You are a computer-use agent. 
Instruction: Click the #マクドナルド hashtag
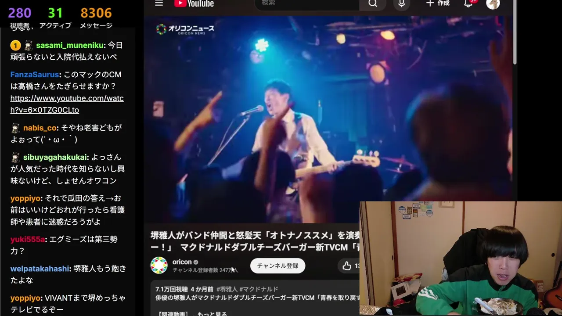tap(259, 289)
